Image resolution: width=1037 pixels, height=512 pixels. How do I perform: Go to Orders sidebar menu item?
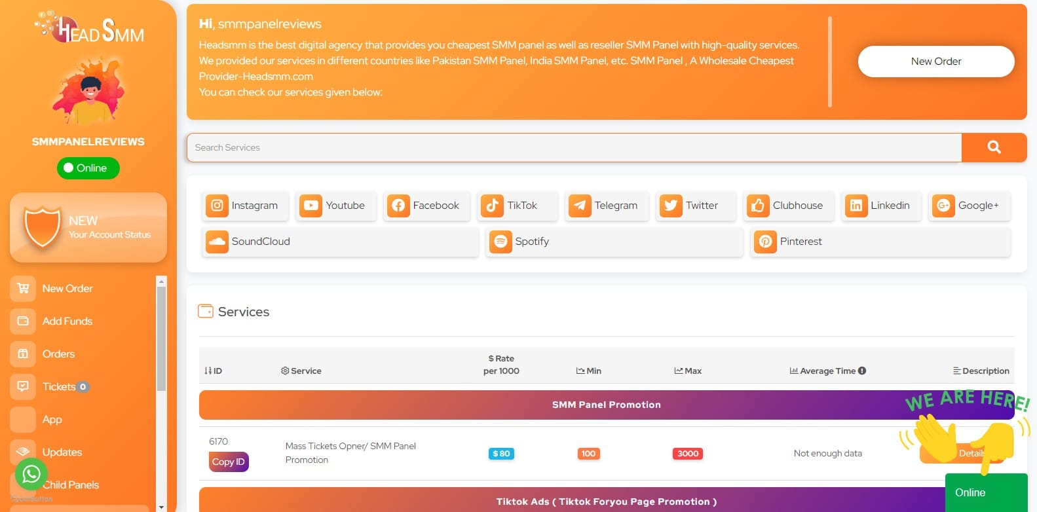click(58, 354)
